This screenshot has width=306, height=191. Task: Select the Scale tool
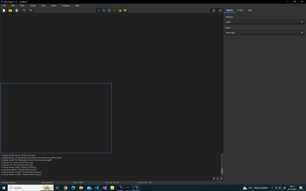[x=109, y=10]
